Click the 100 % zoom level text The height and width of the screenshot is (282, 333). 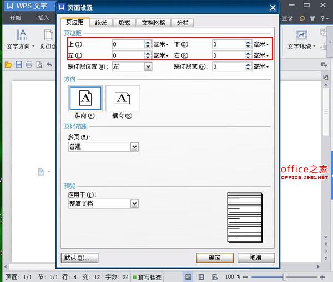coord(233,277)
